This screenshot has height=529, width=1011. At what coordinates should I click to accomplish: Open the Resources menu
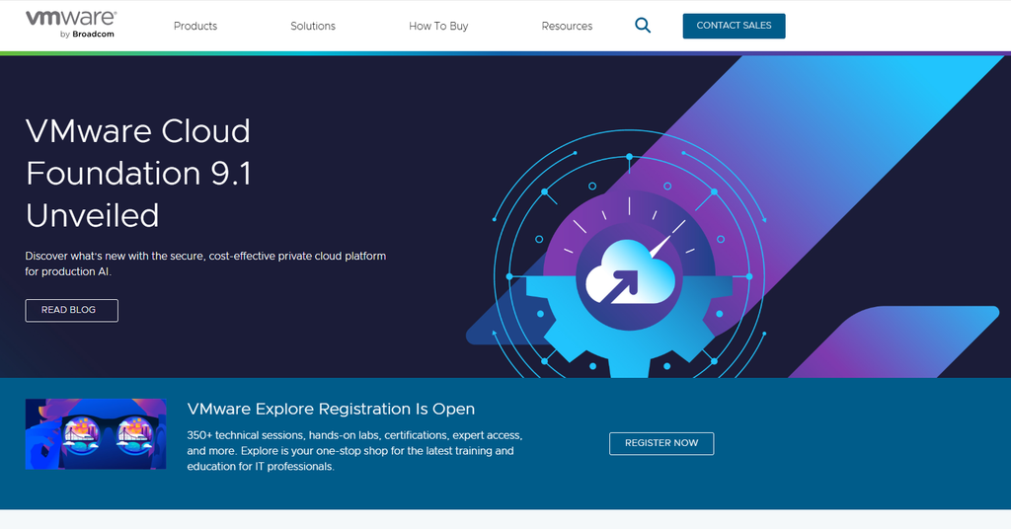(567, 26)
